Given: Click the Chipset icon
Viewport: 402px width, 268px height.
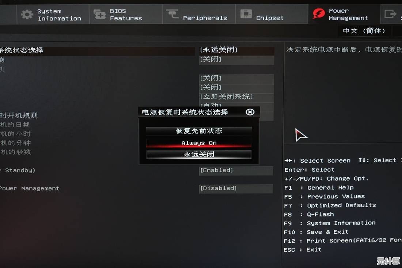Looking at the screenshot, I should pyautogui.click(x=246, y=14).
